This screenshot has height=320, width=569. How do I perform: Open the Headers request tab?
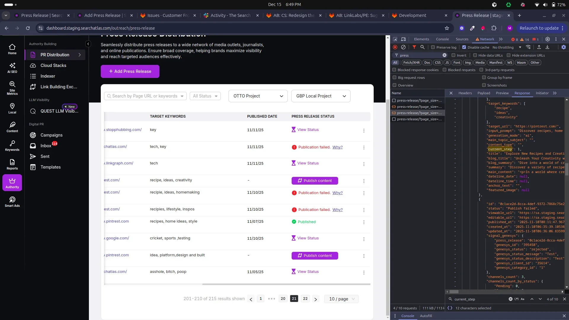pos(465,93)
